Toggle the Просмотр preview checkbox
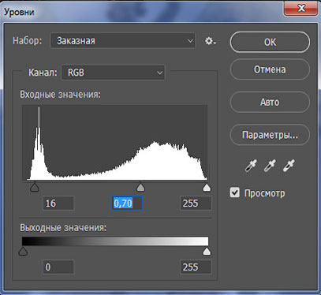The image size is (321, 295). [x=235, y=192]
